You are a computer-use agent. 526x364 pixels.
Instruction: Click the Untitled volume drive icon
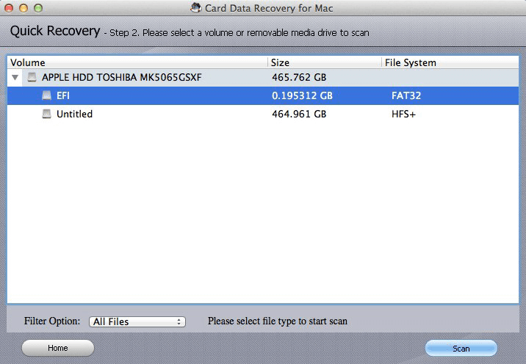pos(46,114)
